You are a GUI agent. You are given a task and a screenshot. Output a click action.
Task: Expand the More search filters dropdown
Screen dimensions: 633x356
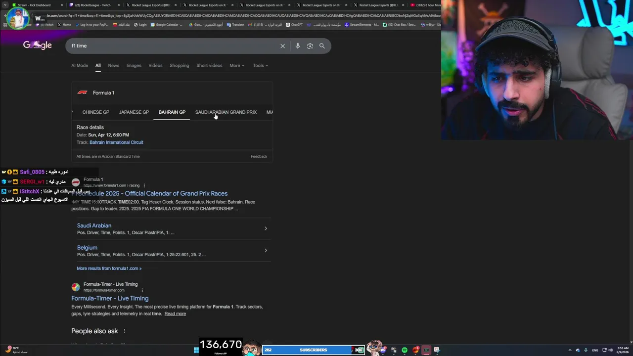[x=237, y=65]
